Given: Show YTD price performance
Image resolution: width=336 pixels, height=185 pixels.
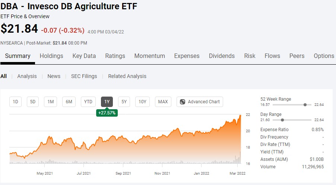Looking at the screenshot, I should coord(88,102).
